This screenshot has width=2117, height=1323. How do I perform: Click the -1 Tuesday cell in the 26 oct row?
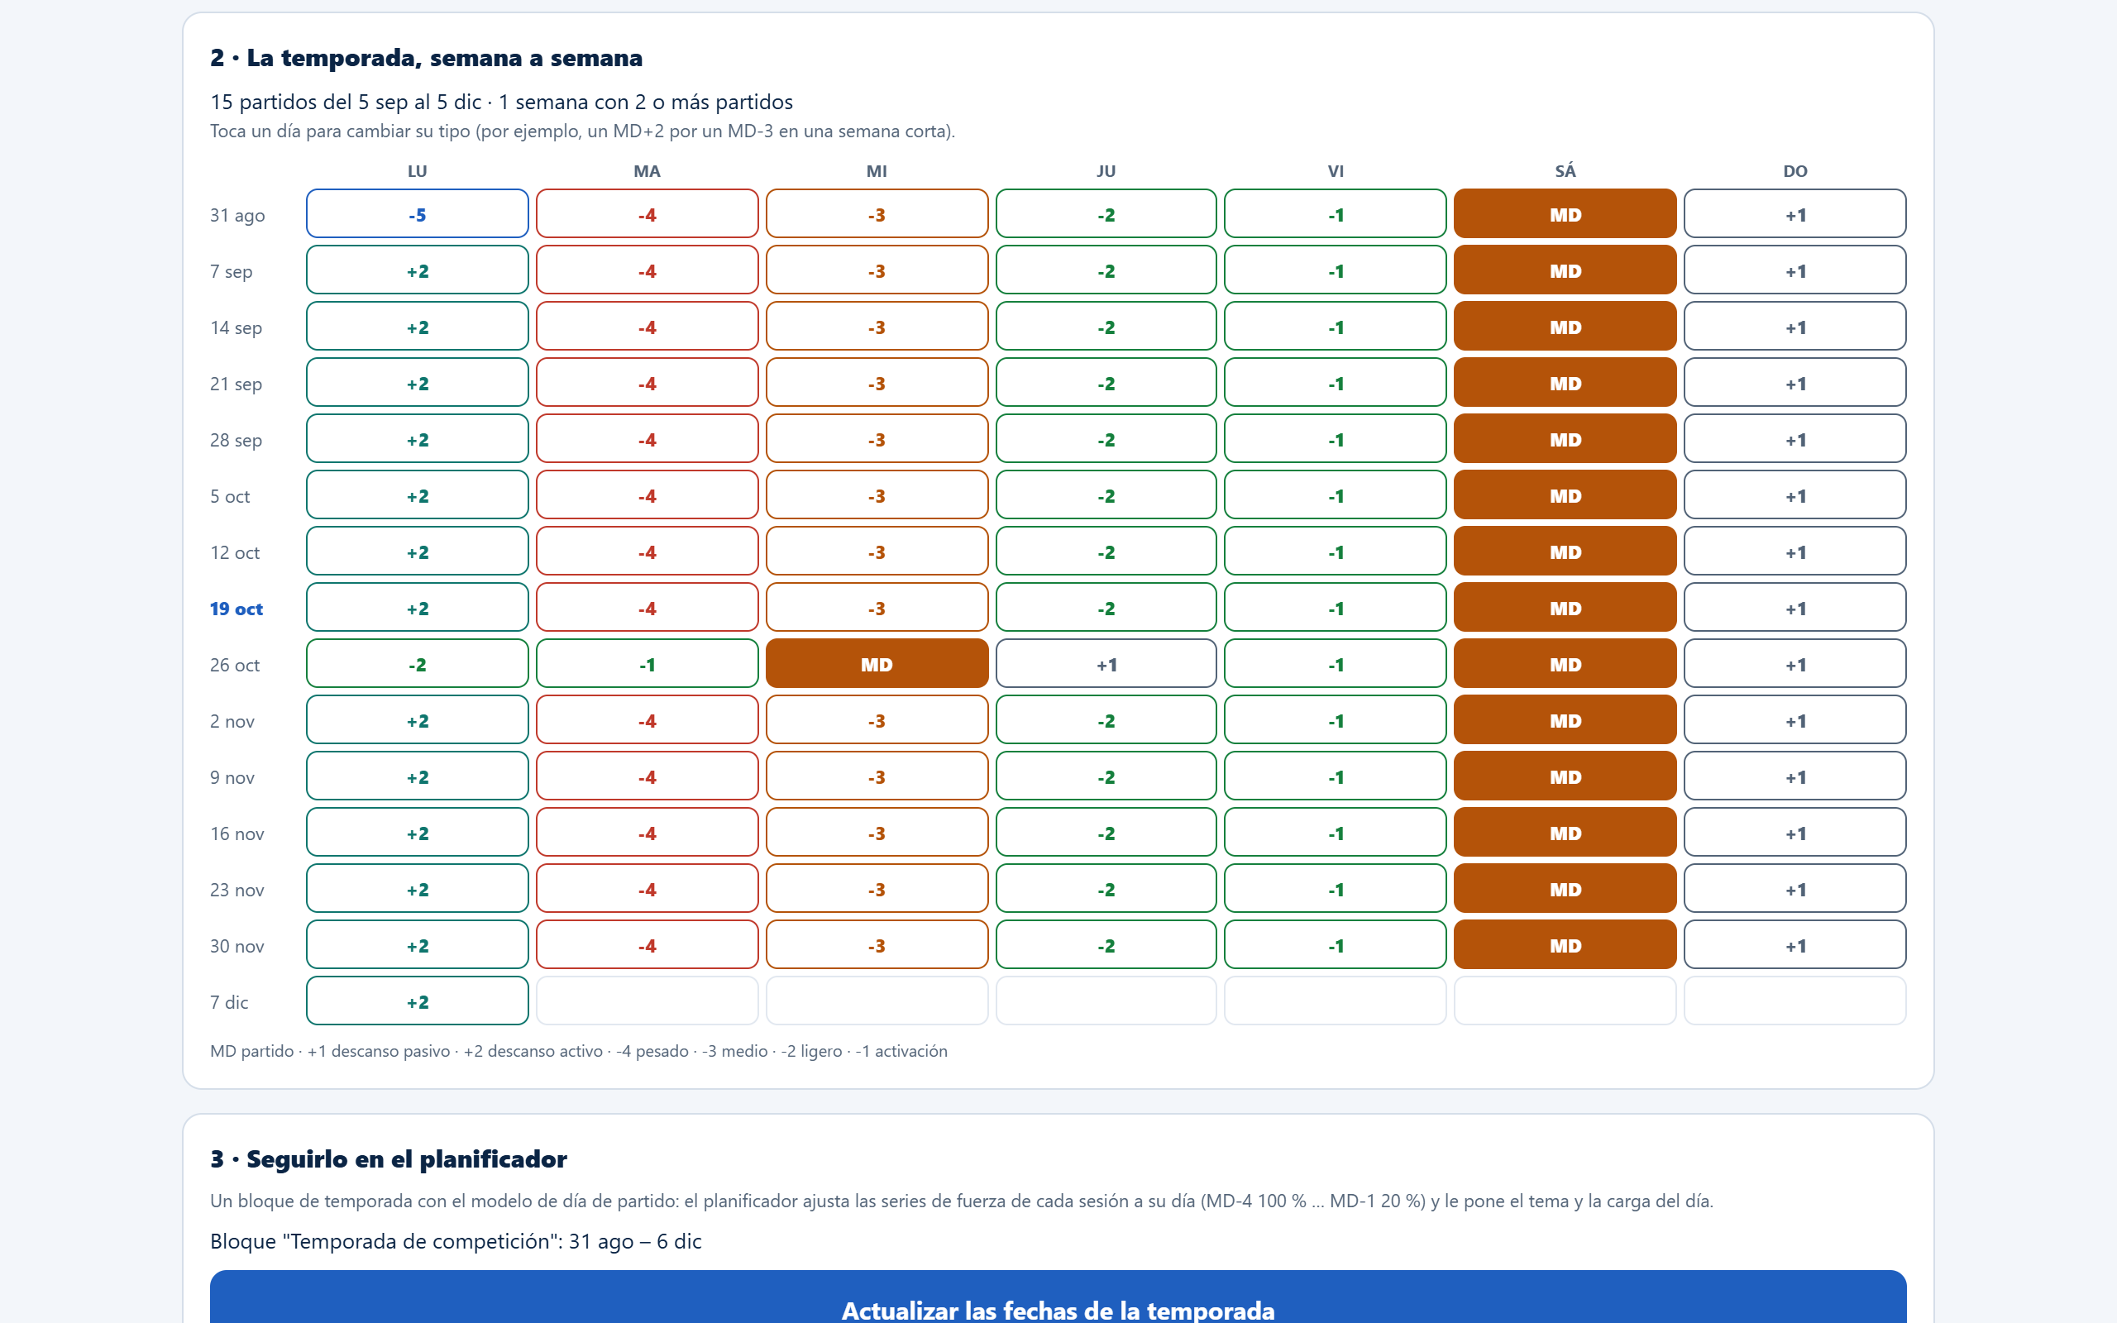[647, 663]
